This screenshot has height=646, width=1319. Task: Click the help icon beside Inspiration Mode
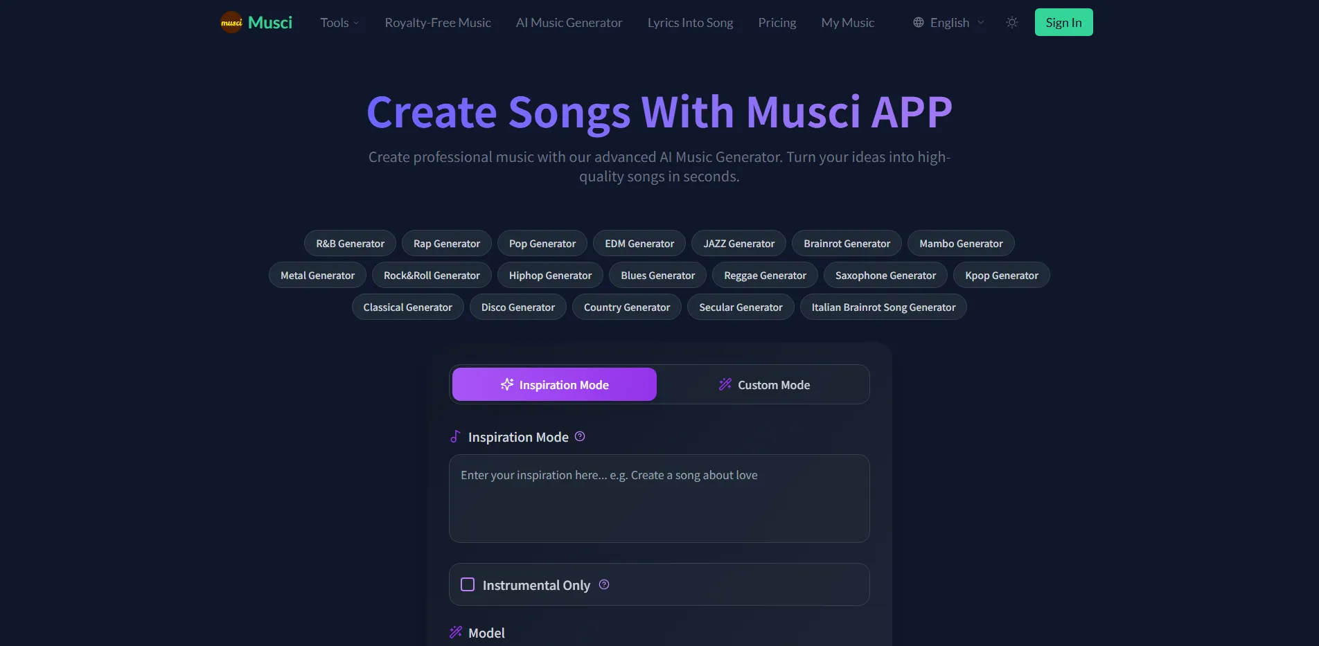pos(581,436)
